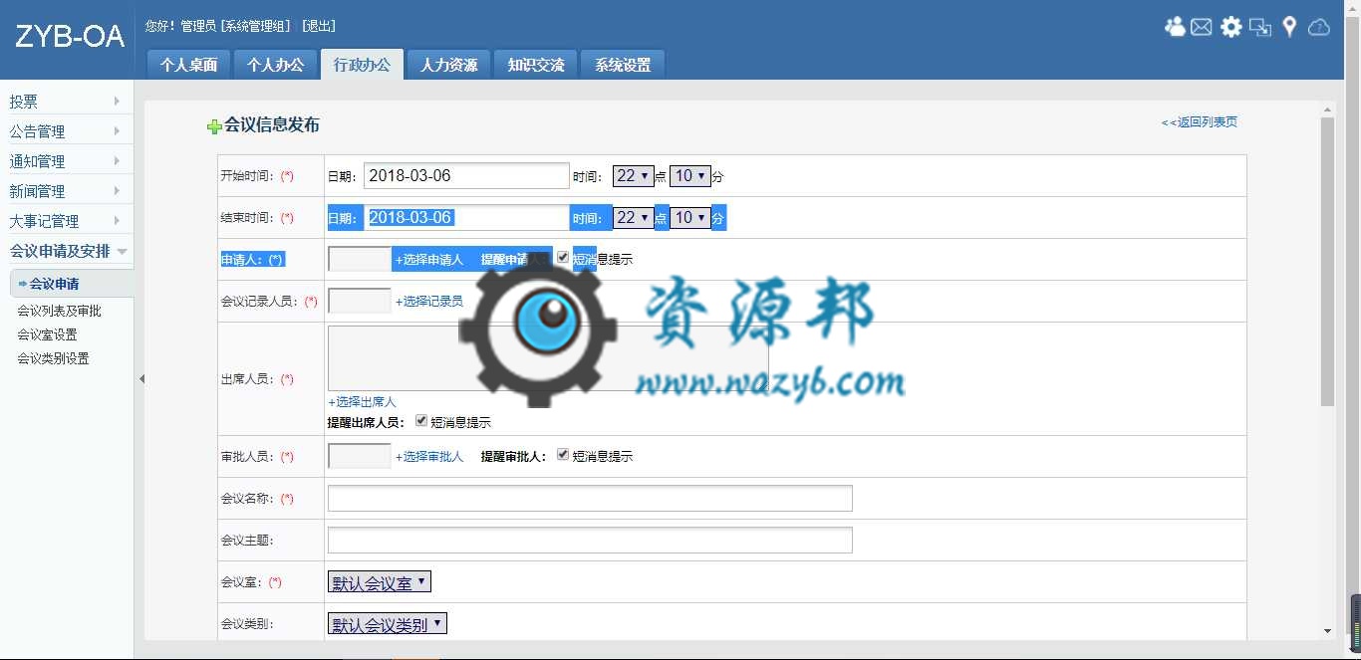Switch to the 个人桌面 tab
This screenshot has width=1361, height=660.
click(x=189, y=65)
